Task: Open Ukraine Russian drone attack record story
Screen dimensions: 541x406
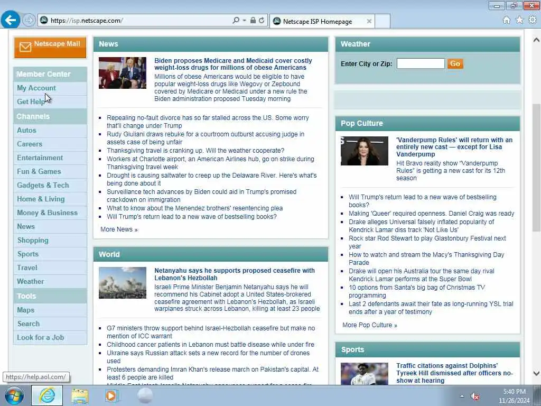Action: click(x=208, y=357)
